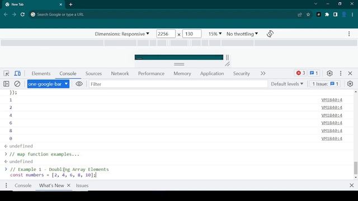Open the Chrome three-dot menu
This screenshot has height=201, width=358.
click(352, 15)
